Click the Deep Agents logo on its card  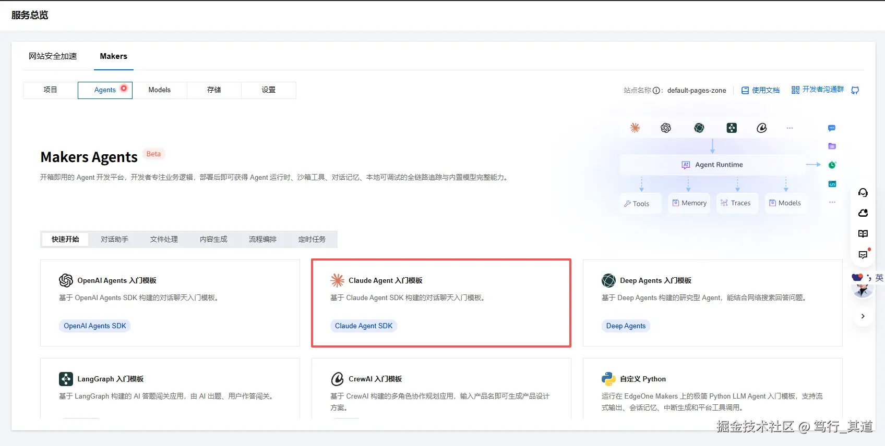coord(608,280)
